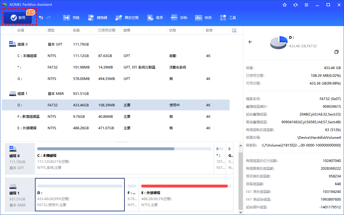Image resolution: width=344 pixels, height=215 pixels.
Task: Sort by 對齊 column header
Action: (x=209, y=30)
